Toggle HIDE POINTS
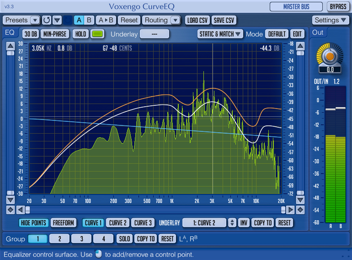Image resolution: width=352 pixels, height=260 pixels. (x=33, y=223)
